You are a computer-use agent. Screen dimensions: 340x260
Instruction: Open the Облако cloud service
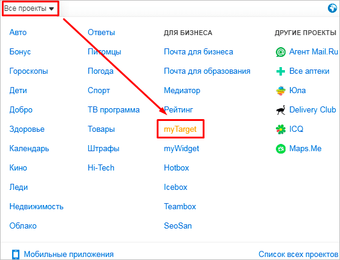click(23, 226)
